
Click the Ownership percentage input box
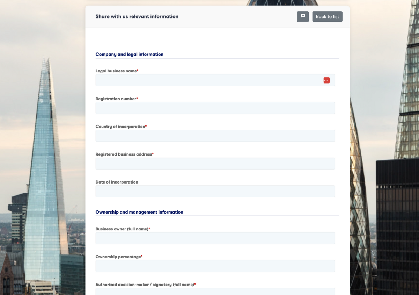click(x=215, y=266)
